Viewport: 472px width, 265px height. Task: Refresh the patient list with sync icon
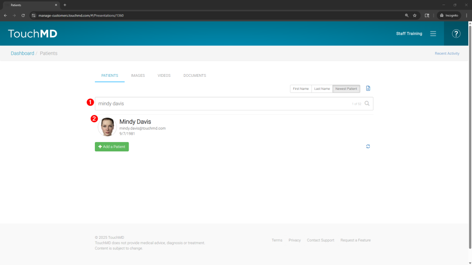pos(368,146)
